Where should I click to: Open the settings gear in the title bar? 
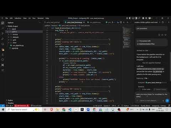[x=146, y=18]
